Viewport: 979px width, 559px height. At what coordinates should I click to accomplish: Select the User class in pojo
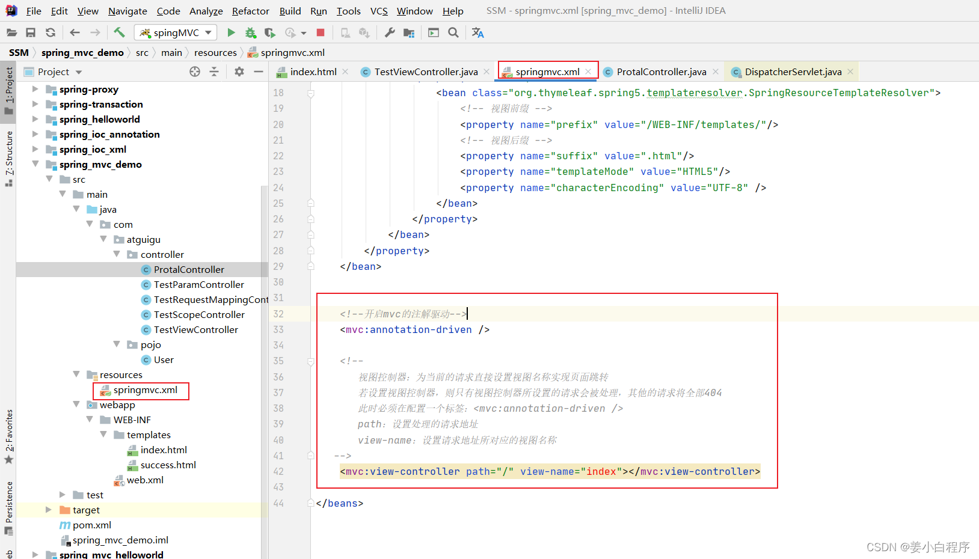tap(164, 359)
